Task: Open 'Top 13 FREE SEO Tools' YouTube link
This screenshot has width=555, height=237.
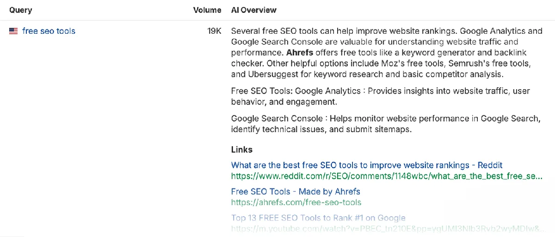Action: click(x=318, y=218)
